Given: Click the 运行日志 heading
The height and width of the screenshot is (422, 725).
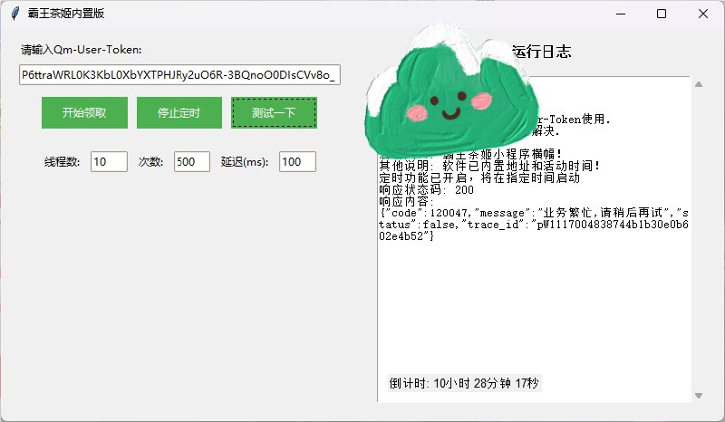Looking at the screenshot, I should pyautogui.click(x=541, y=52).
